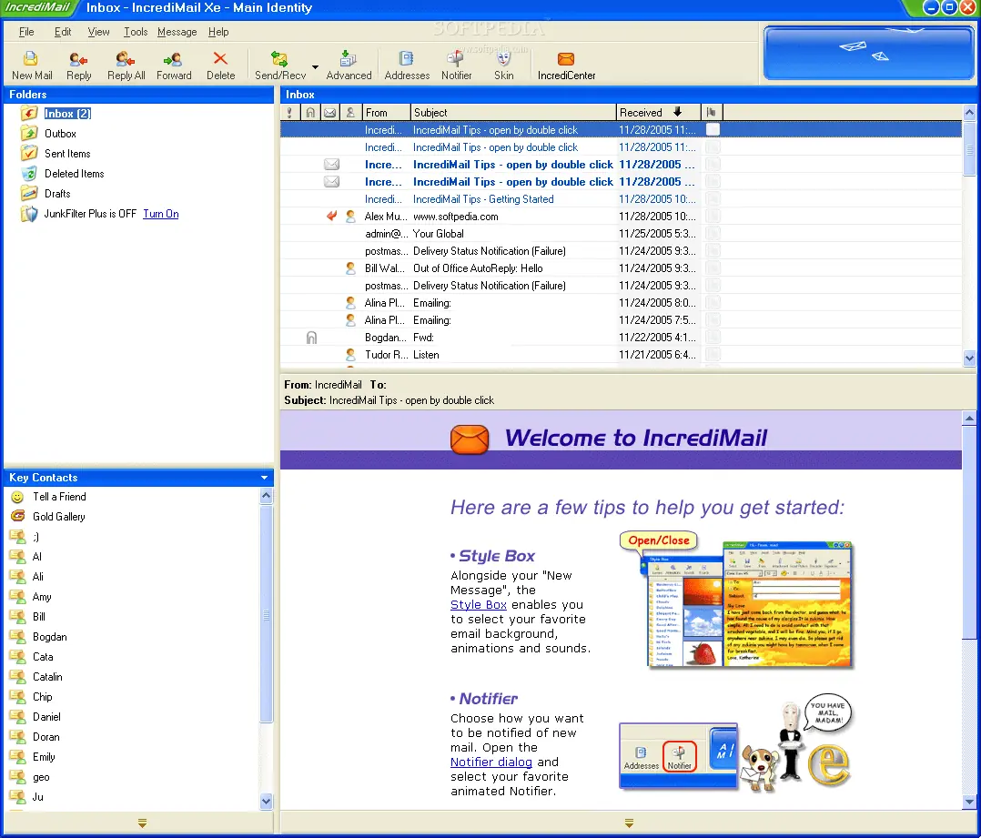The width and height of the screenshot is (981, 838).
Task: Open the Advanced toolbar option
Action: 349,66
